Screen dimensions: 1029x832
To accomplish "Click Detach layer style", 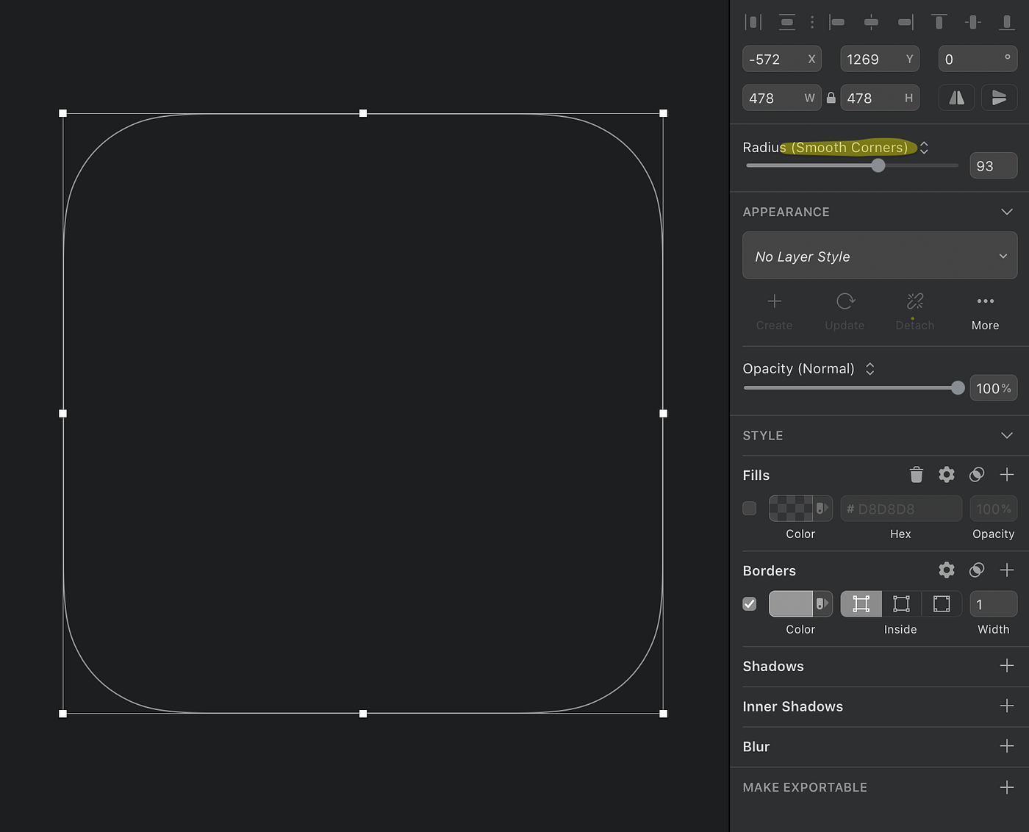I will coord(915,312).
